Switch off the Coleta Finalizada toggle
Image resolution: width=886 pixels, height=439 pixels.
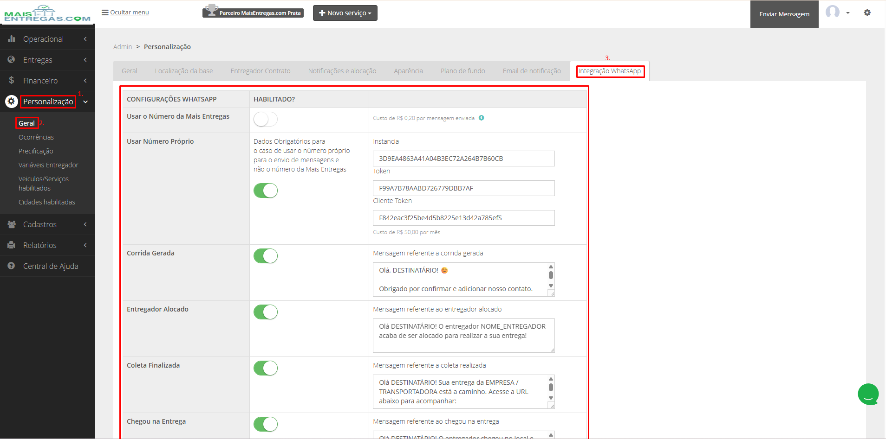click(x=266, y=368)
